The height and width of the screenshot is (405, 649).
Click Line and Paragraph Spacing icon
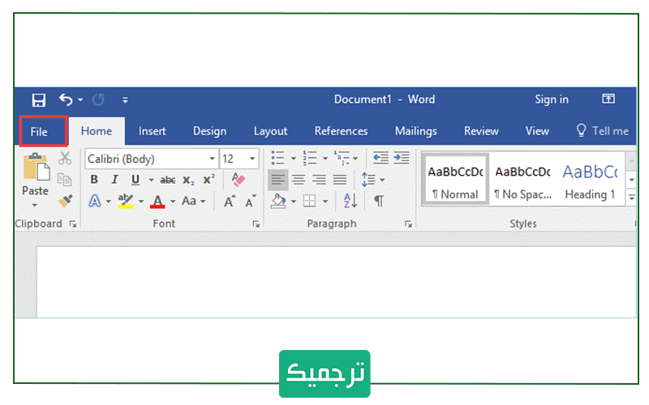tap(368, 180)
